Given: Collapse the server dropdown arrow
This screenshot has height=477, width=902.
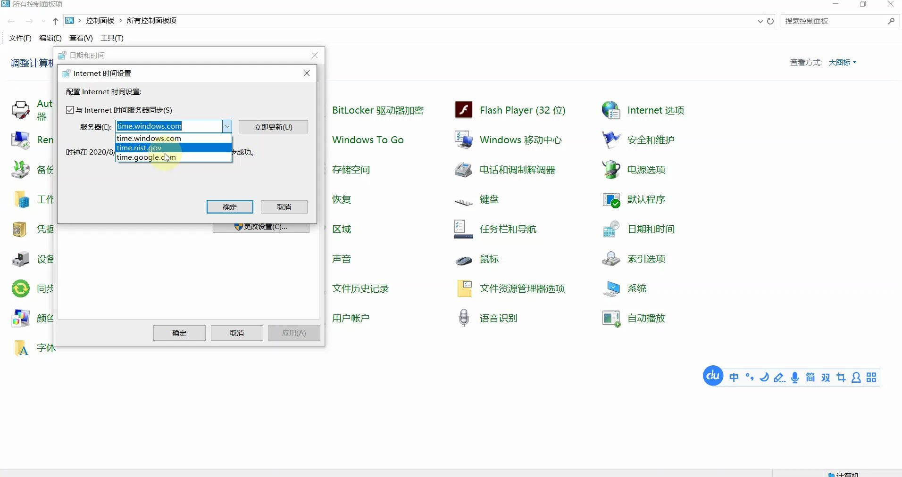Looking at the screenshot, I should point(227,126).
